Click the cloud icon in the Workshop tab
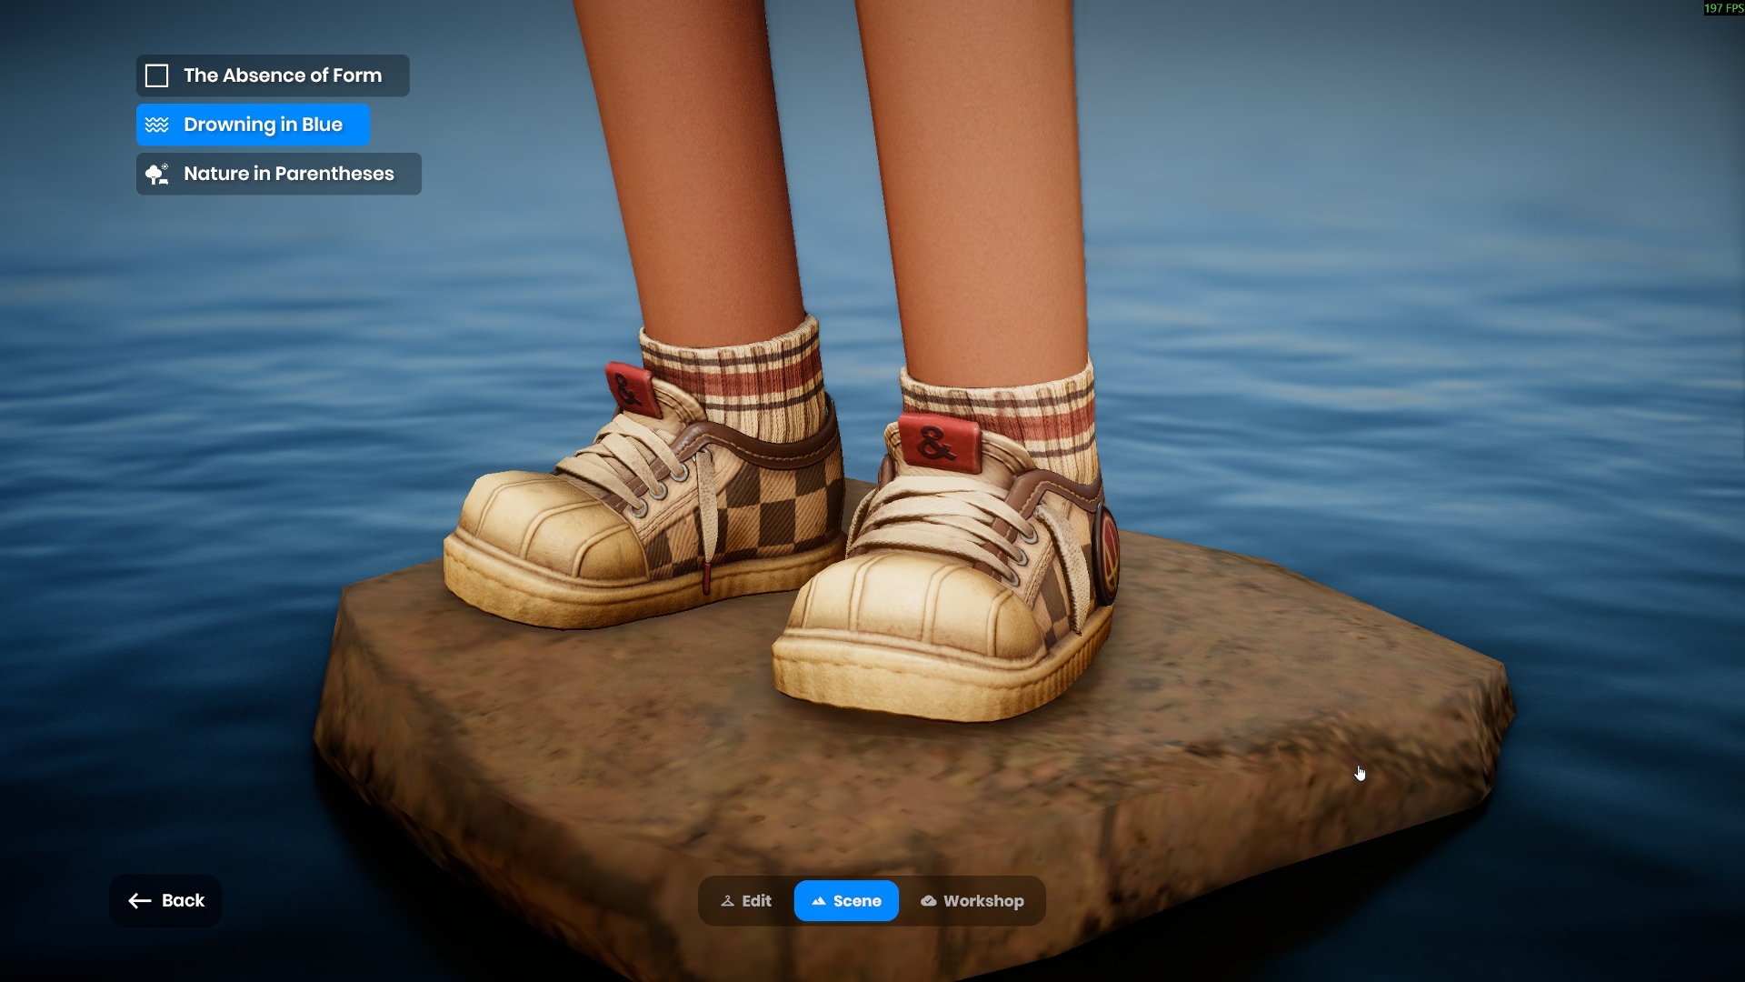 (928, 901)
